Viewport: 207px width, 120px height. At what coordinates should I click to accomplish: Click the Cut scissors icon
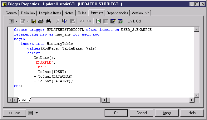(x=57, y=21)
